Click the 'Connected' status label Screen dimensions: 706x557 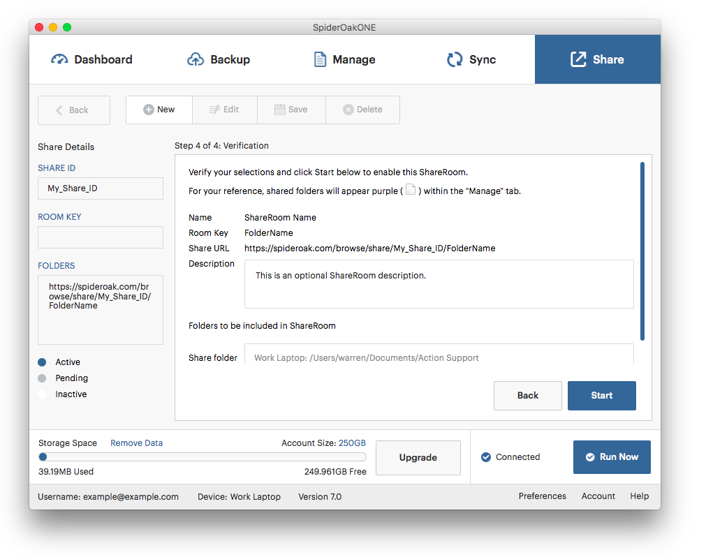coord(517,457)
